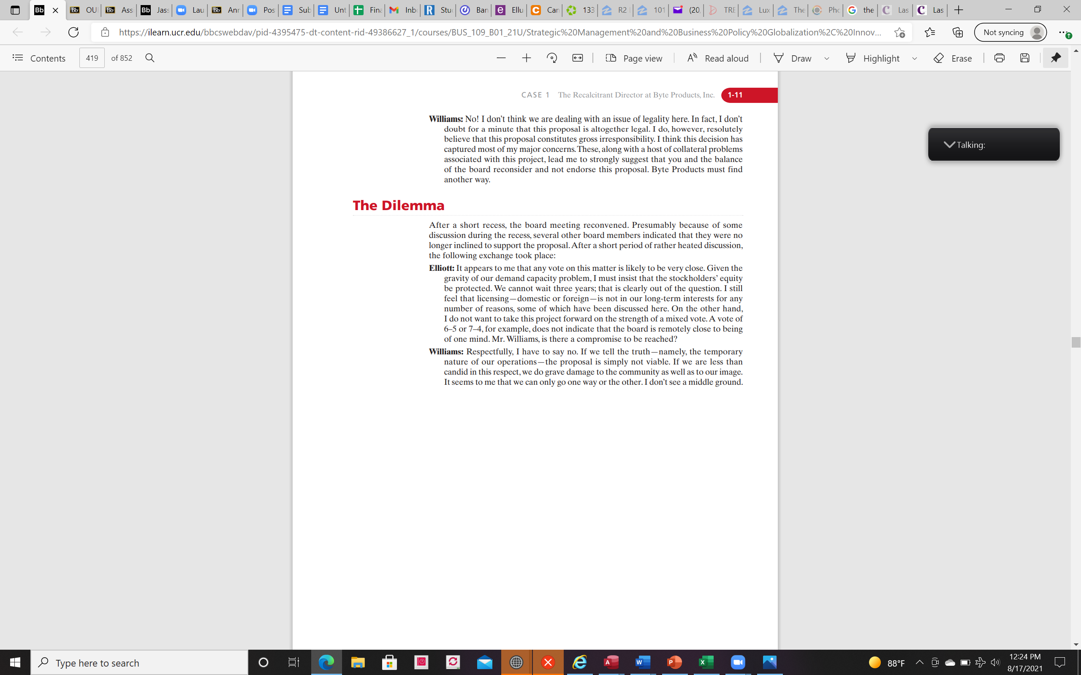
Task: Switch to the Ass Blackboard tab
Action: 119,10
